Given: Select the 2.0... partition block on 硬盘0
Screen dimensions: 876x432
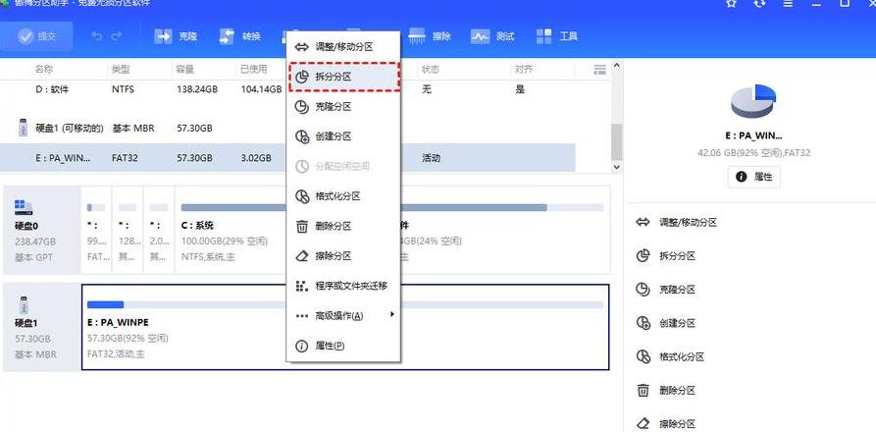Looking at the screenshot, I should point(159,231).
